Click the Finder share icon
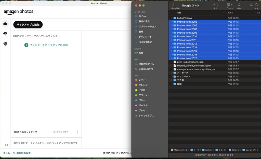This screenshot has width=261, height=159. point(239,5)
